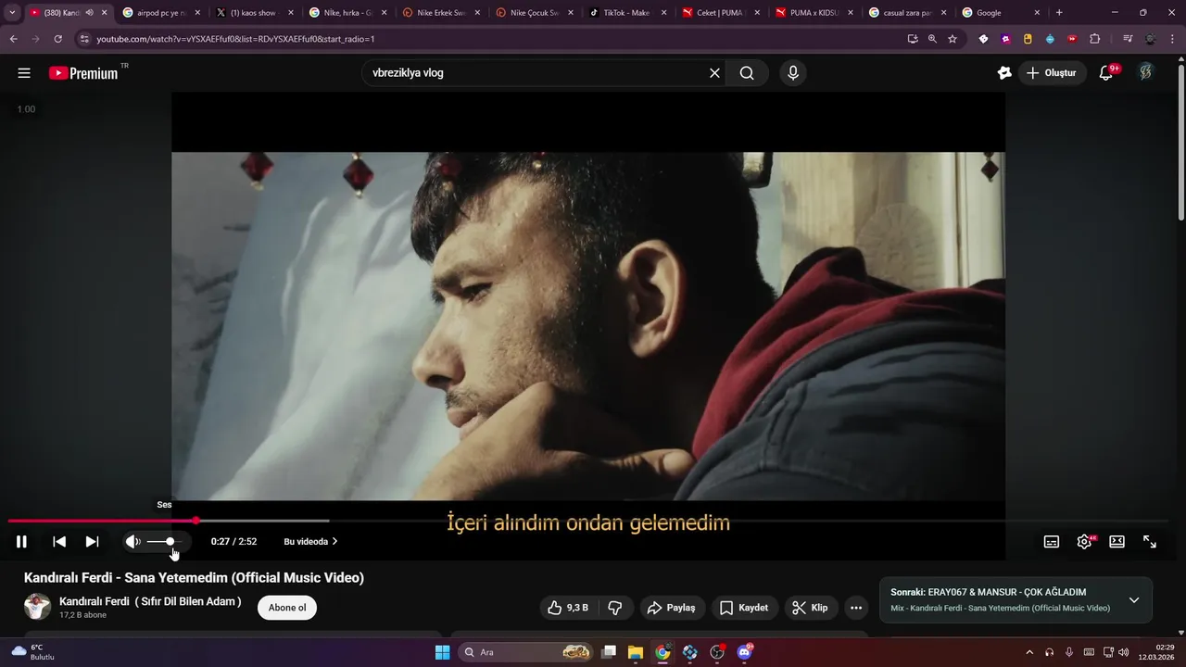Open the Chrome tab search dropdown
The width and height of the screenshot is (1186, 667).
click(12, 13)
